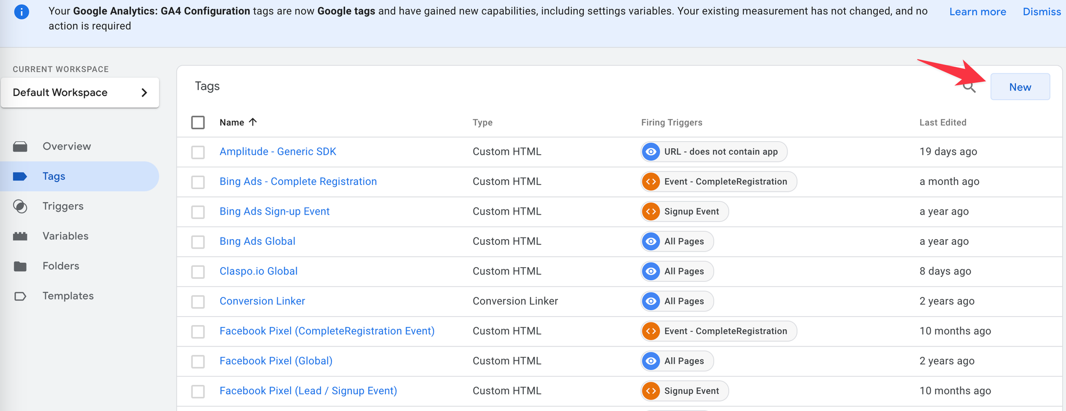The height and width of the screenshot is (411, 1066).
Task: Check the Claspo.io Global checkbox
Action: (198, 272)
